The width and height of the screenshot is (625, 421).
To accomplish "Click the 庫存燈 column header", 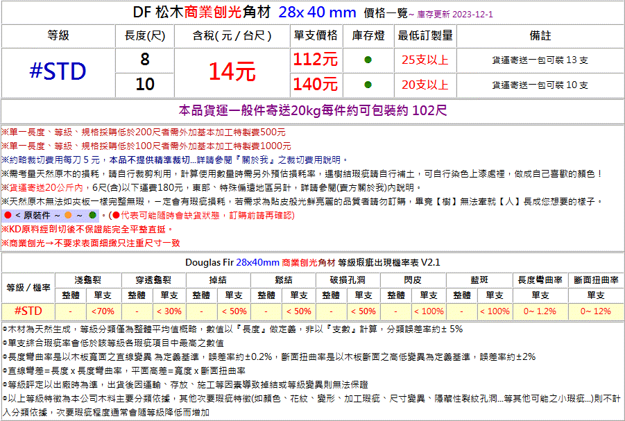I will point(368,35).
